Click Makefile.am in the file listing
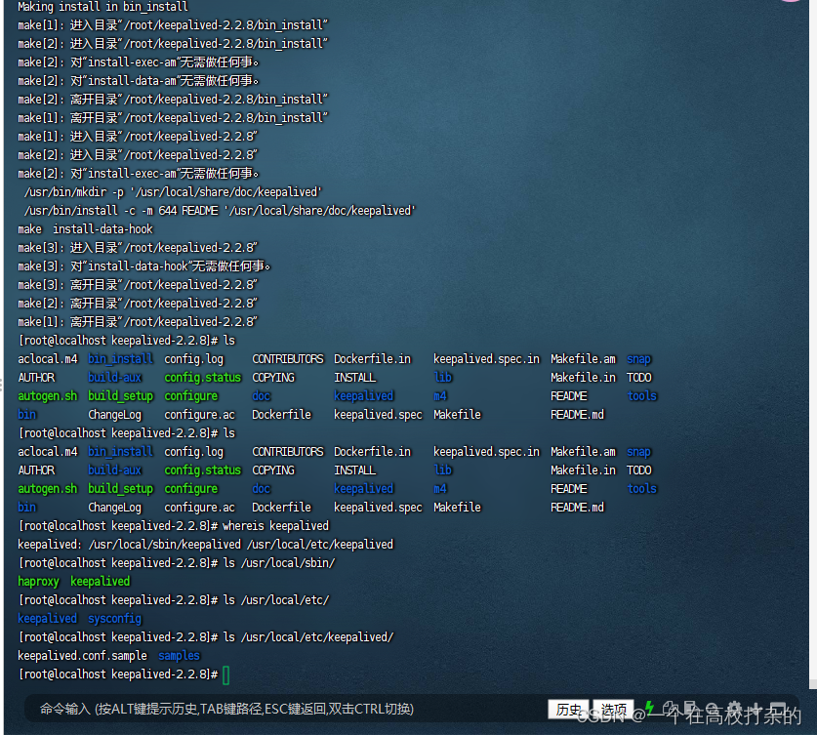Viewport: 817px width, 735px height. [x=583, y=358]
